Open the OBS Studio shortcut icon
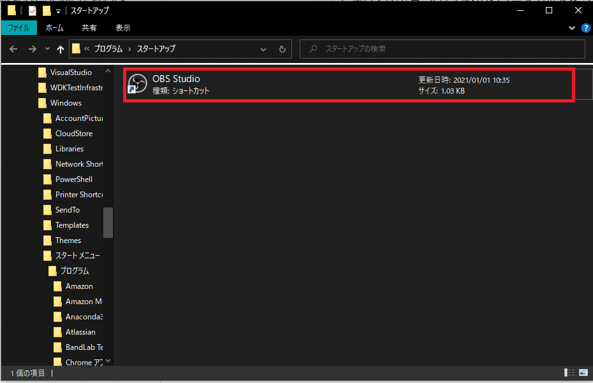The height and width of the screenshot is (383, 593). [x=137, y=83]
